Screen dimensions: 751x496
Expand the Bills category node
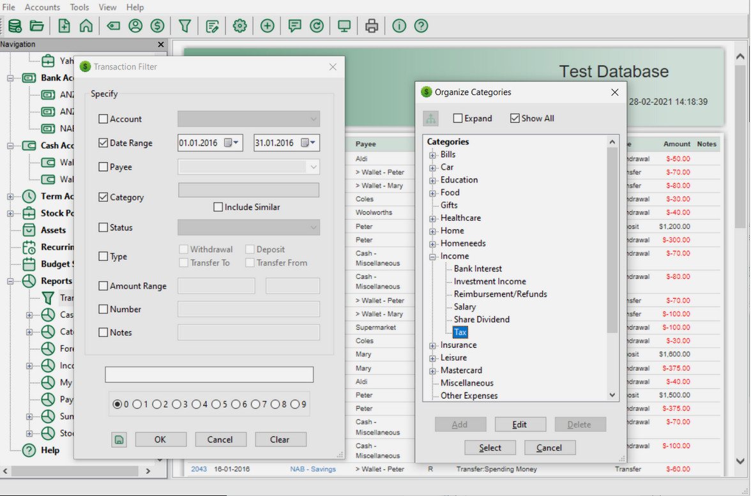[432, 155]
